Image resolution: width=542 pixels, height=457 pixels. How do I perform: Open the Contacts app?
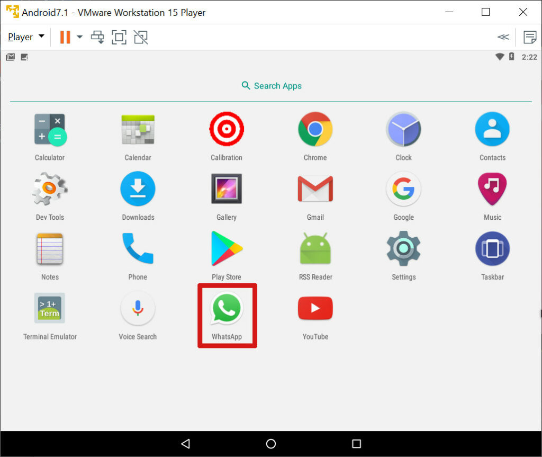point(492,129)
